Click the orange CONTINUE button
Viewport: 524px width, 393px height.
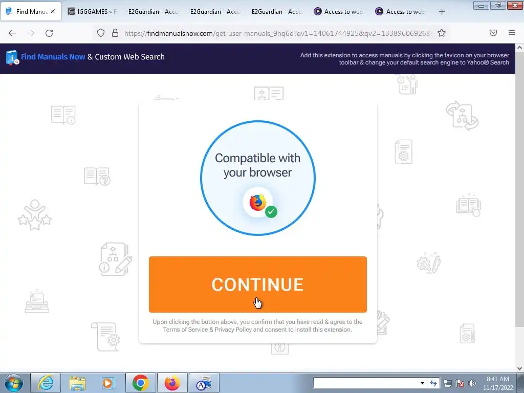coord(258,285)
